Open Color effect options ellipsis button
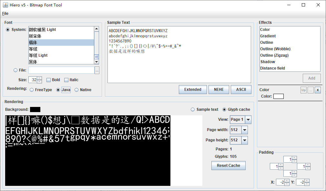The height and width of the screenshot is (191, 326). click(x=311, y=90)
